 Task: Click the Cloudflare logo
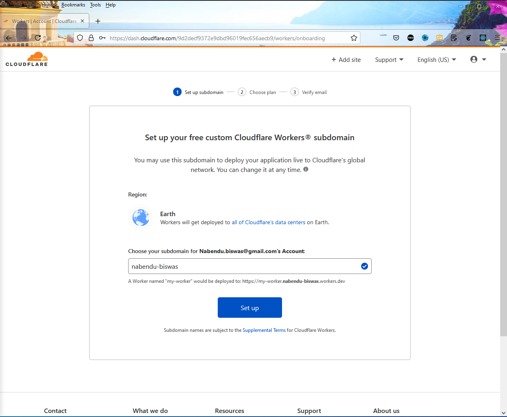tap(27, 59)
